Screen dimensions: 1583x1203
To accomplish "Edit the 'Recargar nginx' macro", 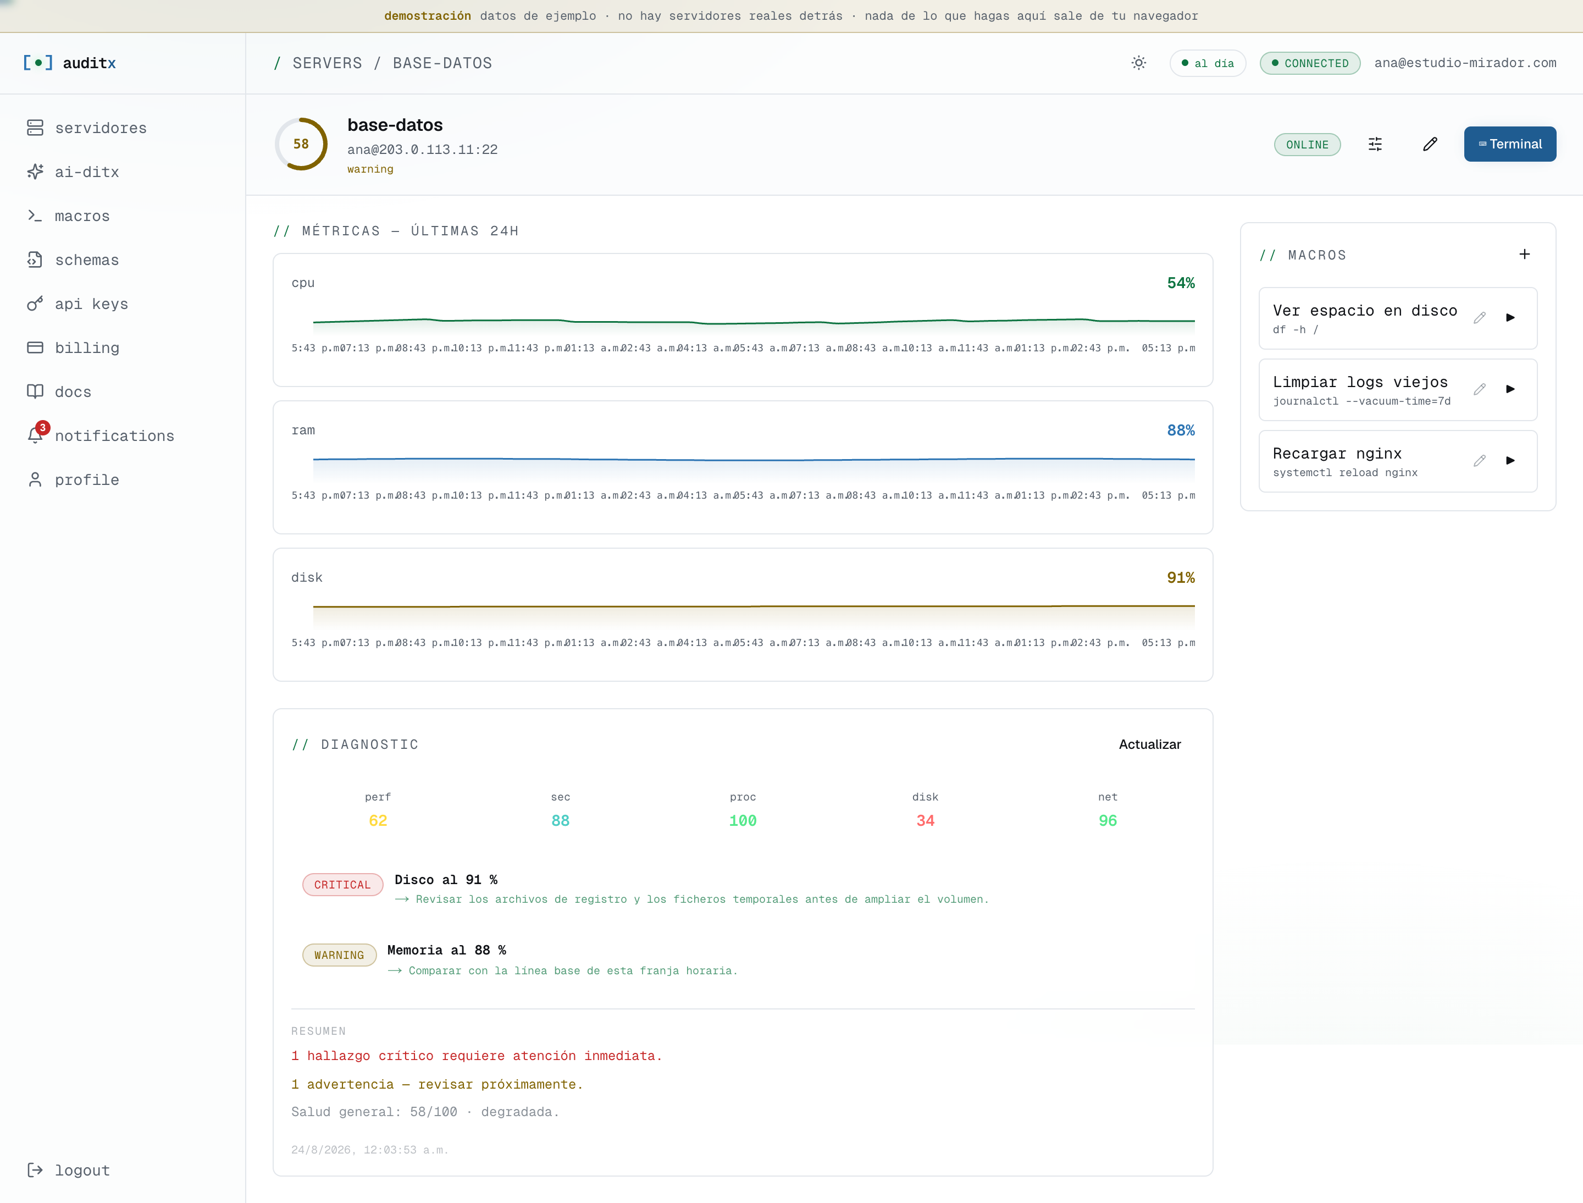I will coord(1479,460).
